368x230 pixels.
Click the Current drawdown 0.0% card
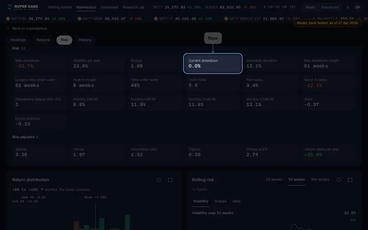click(213, 64)
